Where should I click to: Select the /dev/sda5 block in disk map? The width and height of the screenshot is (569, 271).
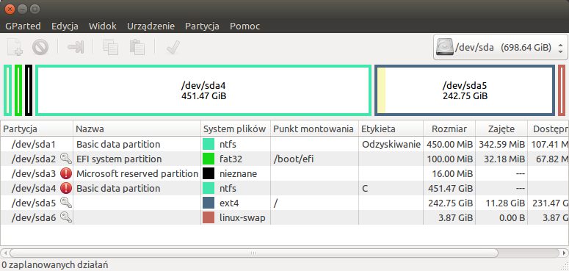(465, 90)
